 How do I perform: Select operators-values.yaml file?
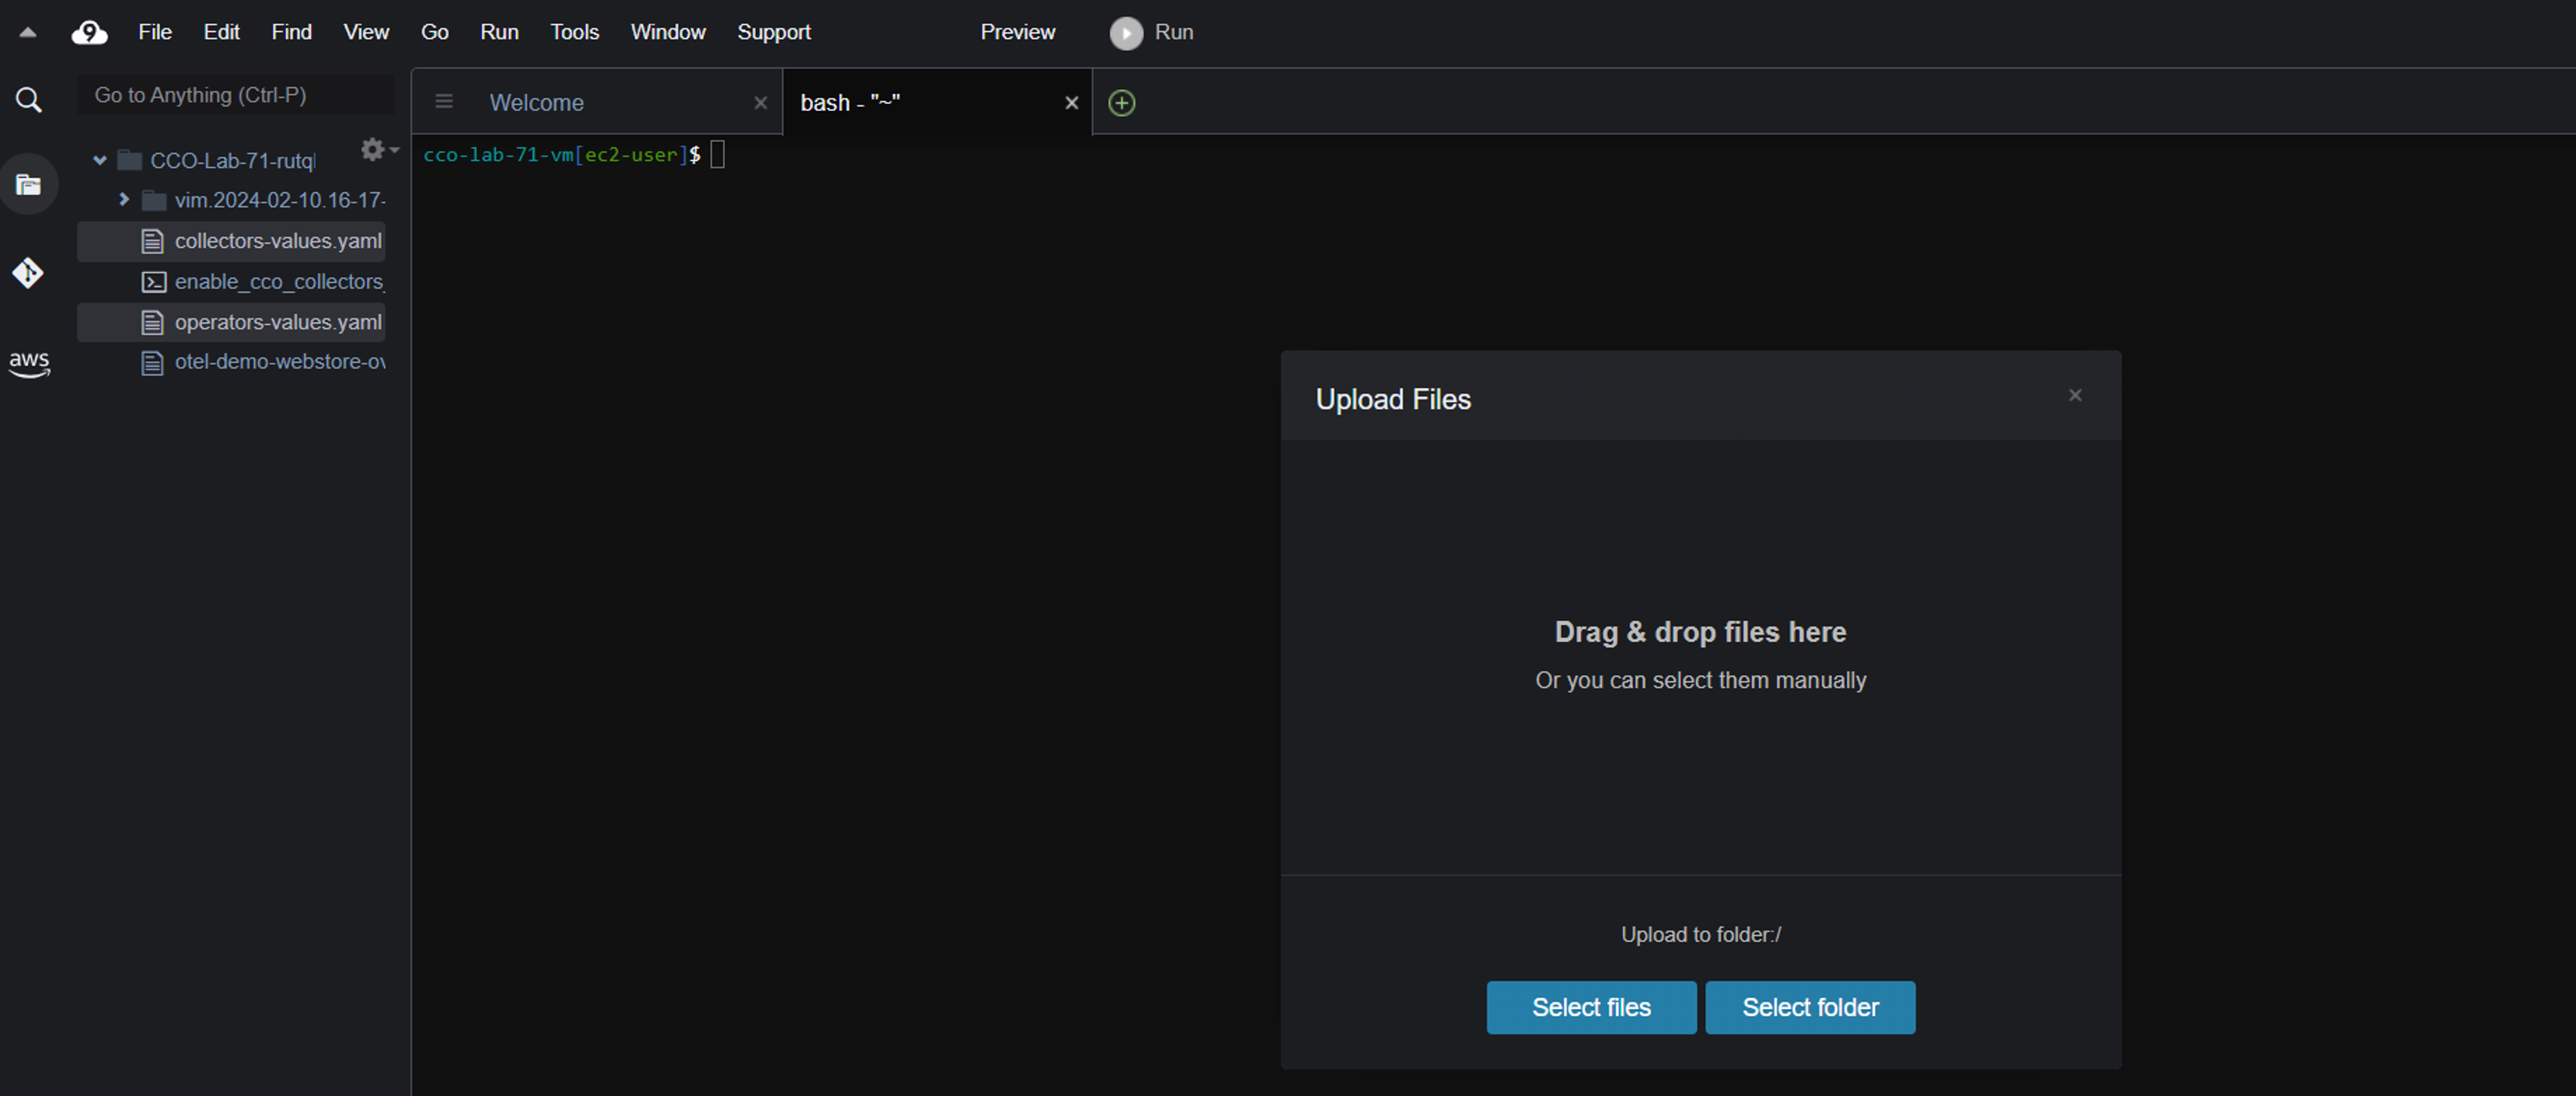pos(278,322)
